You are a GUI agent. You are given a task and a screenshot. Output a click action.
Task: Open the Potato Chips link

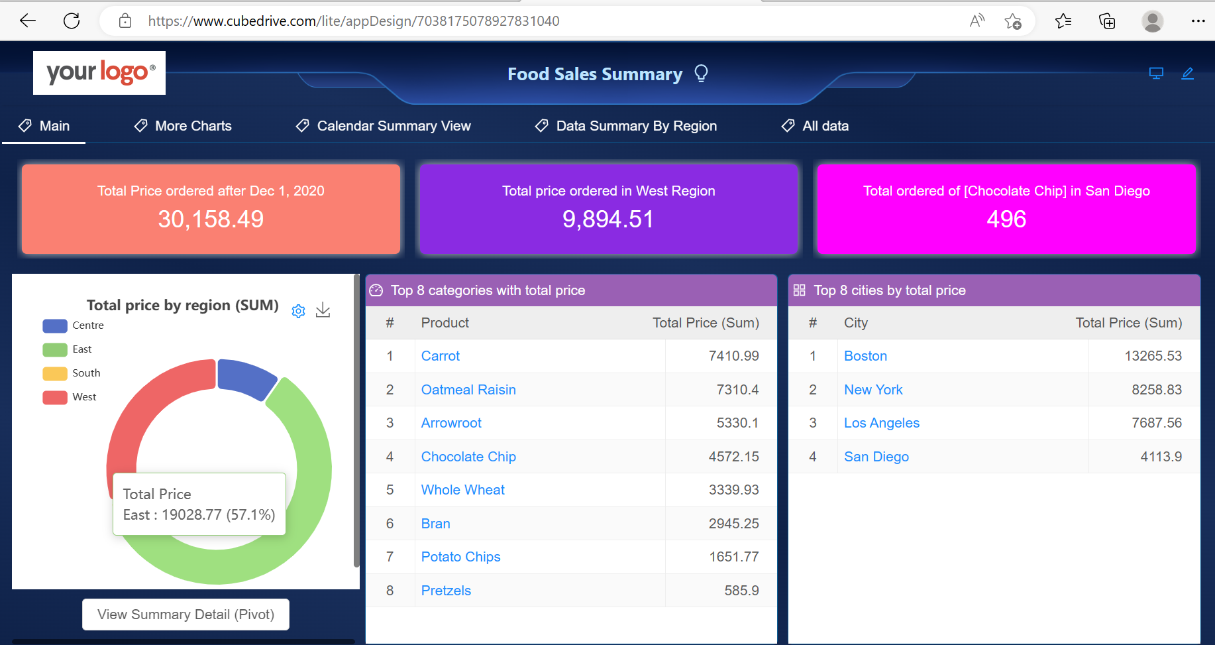click(461, 557)
